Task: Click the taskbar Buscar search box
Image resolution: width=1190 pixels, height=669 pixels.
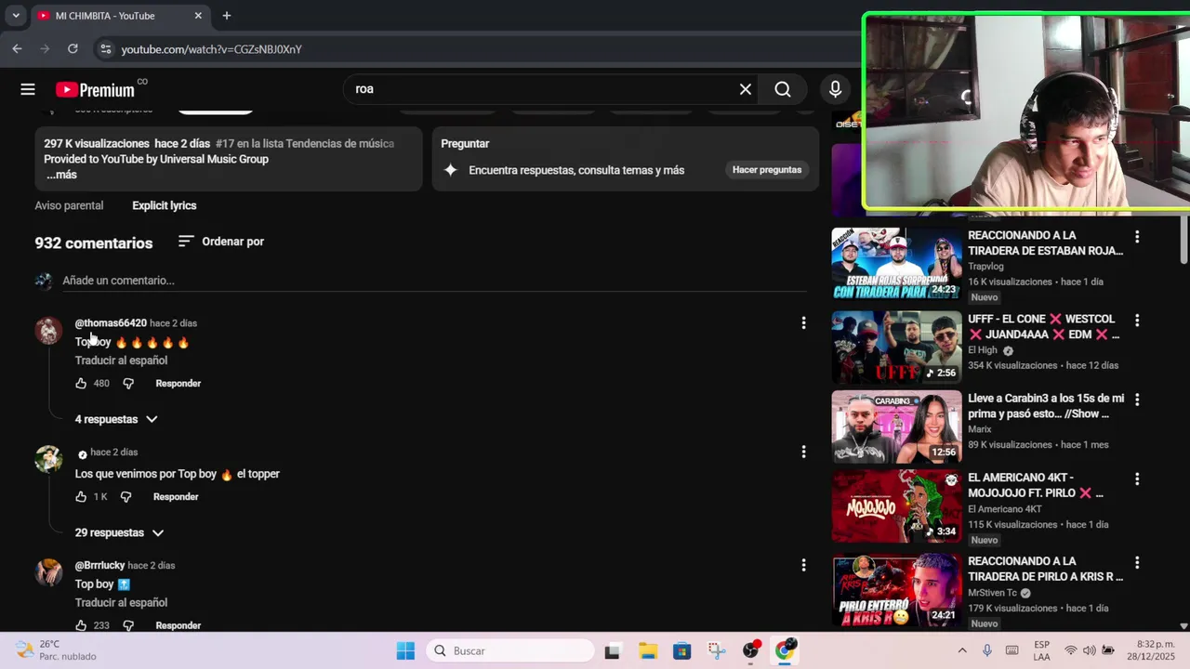Action: tap(509, 650)
